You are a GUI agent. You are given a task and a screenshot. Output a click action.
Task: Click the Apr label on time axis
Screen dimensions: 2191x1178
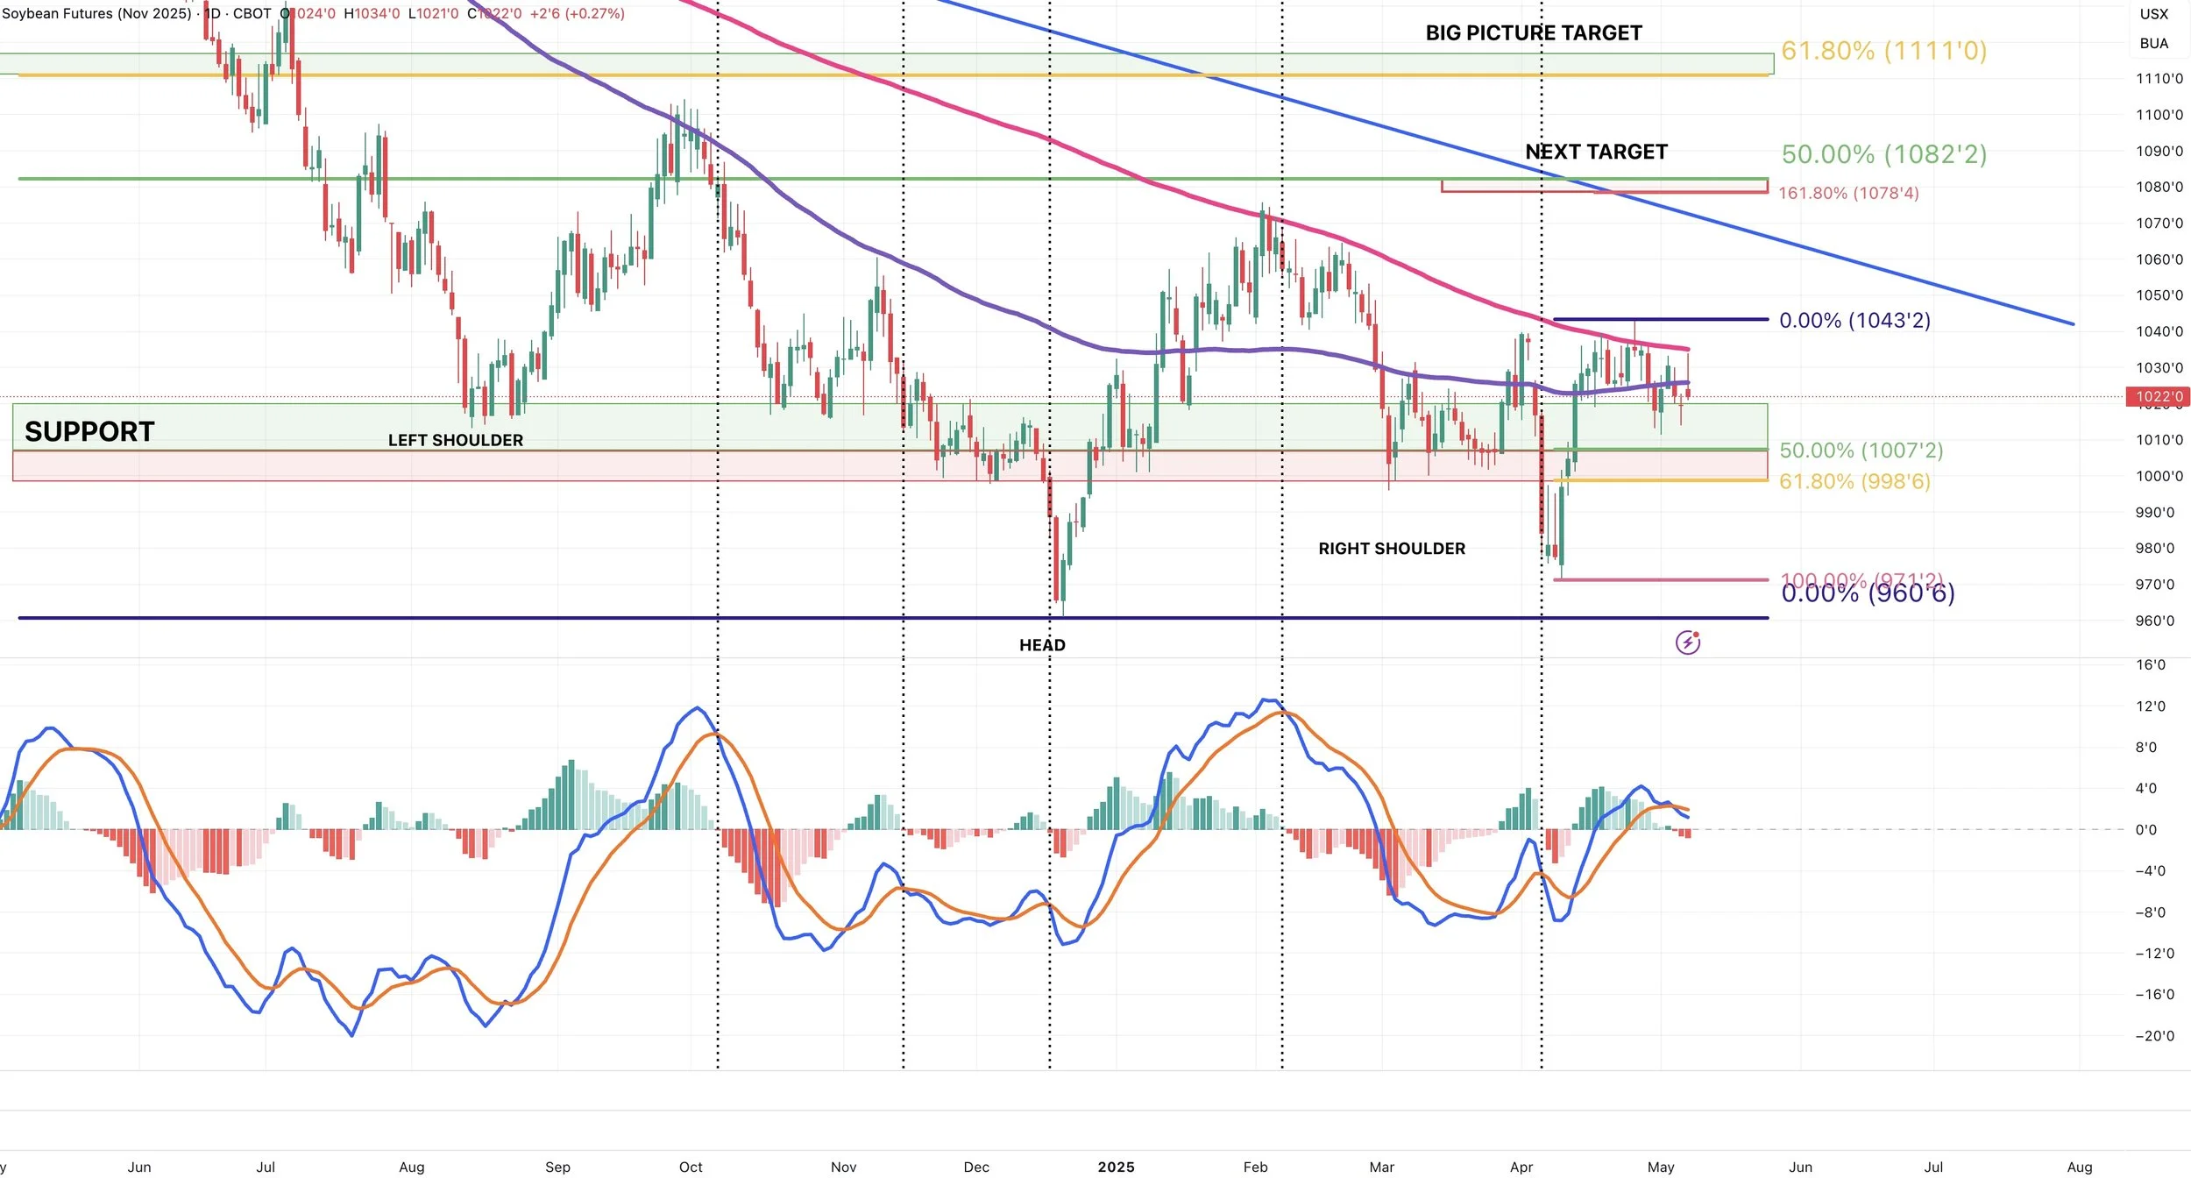[x=1521, y=1167]
